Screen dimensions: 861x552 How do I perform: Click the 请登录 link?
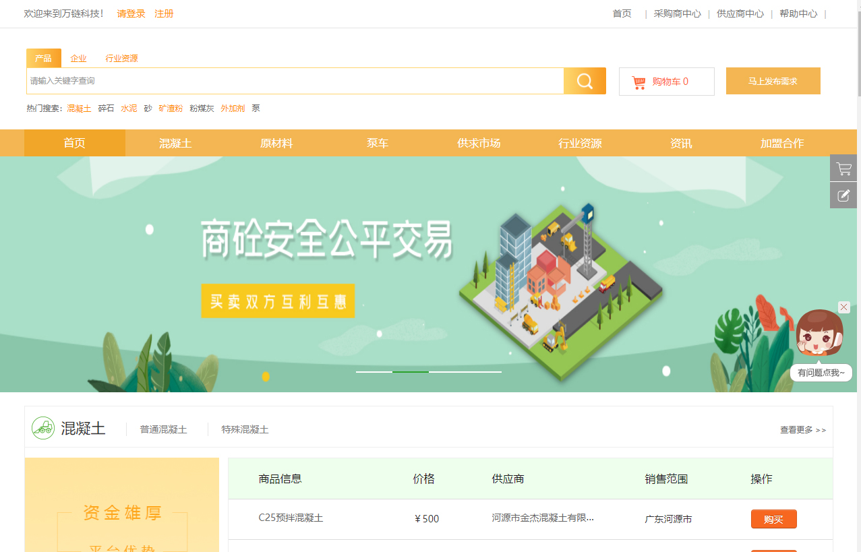click(x=131, y=13)
